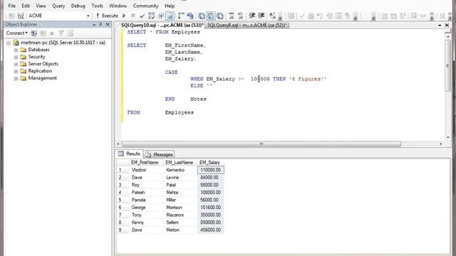The image size is (456, 256).
Task: Toggle IntelliSense Enabled in the toolbar
Action: pyautogui.click(x=170, y=16)
